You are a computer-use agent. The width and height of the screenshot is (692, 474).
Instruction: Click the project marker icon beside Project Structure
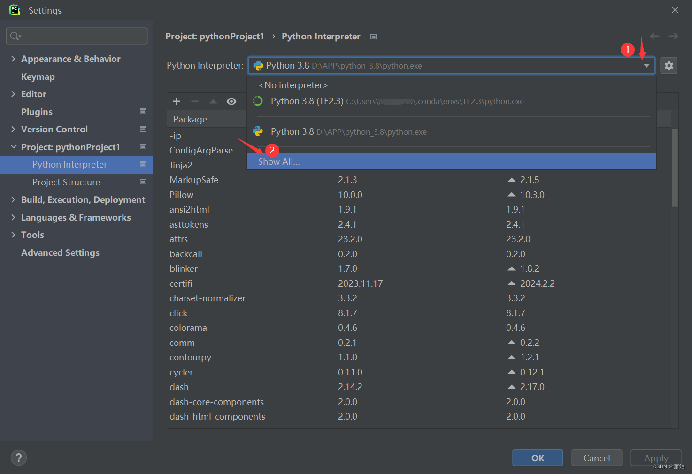point(143,182)
